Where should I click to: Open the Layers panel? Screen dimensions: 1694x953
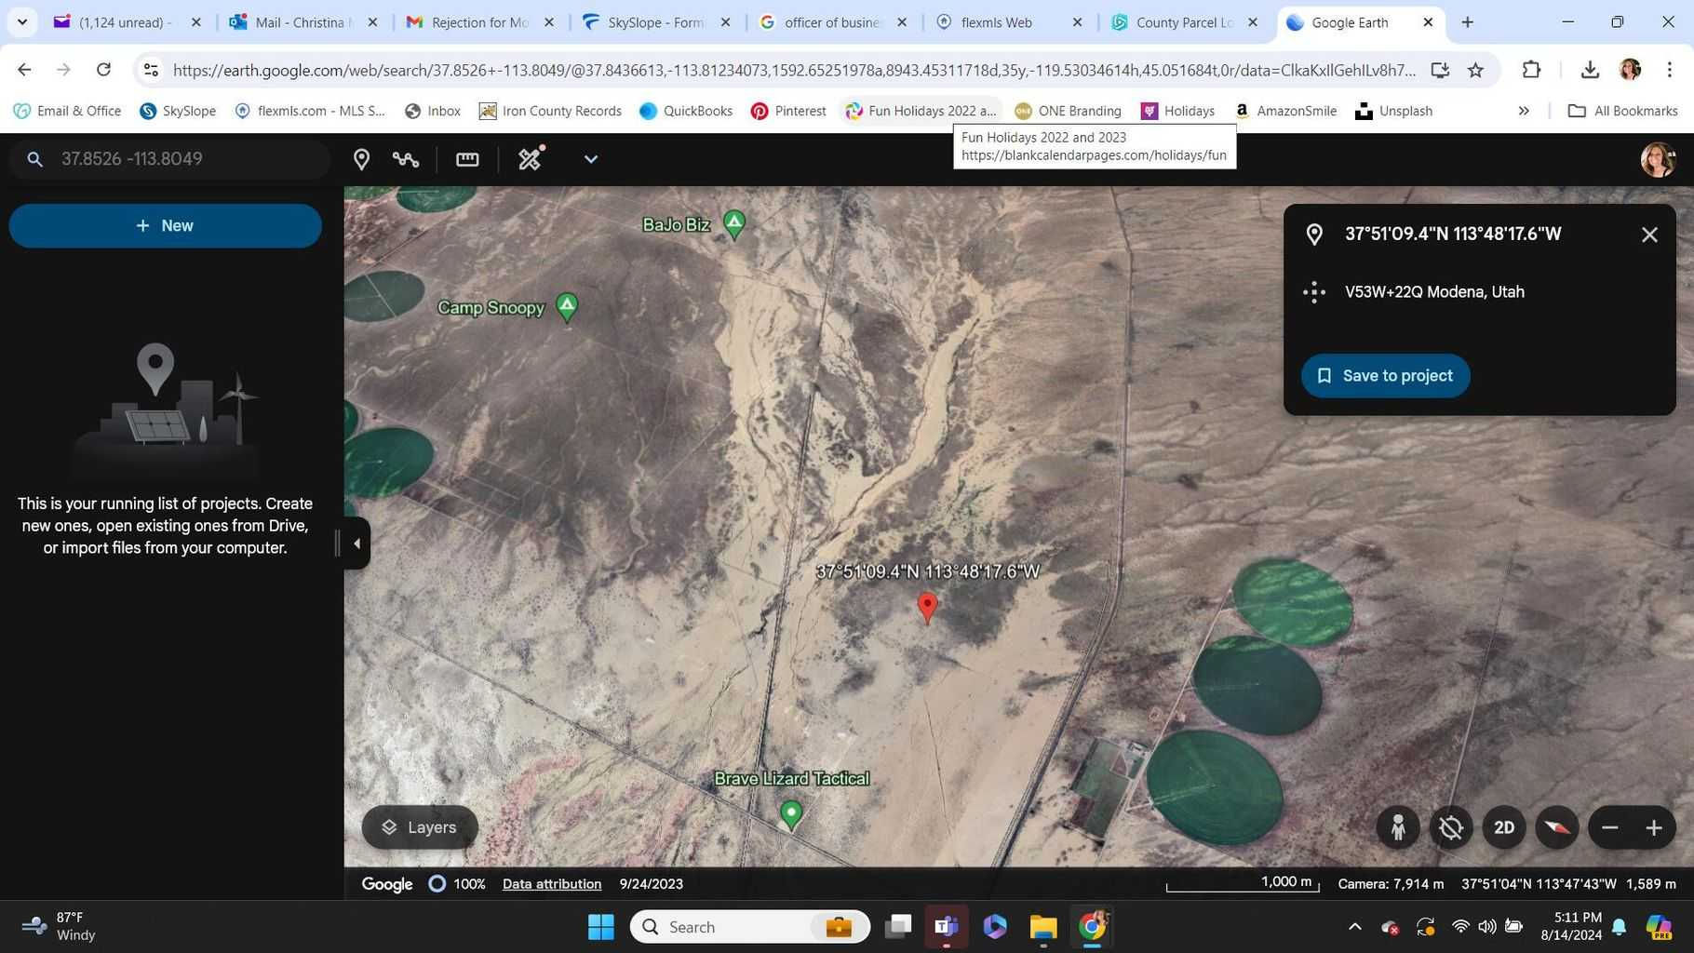[x=418, y=826]
